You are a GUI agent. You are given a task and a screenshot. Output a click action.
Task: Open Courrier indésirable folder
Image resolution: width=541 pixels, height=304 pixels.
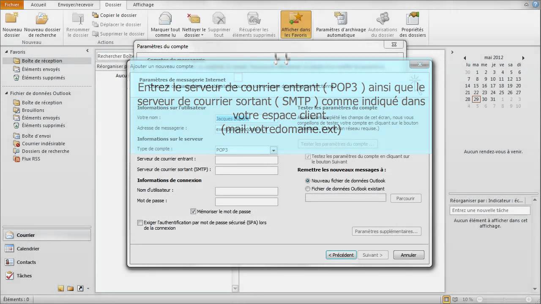39,144
